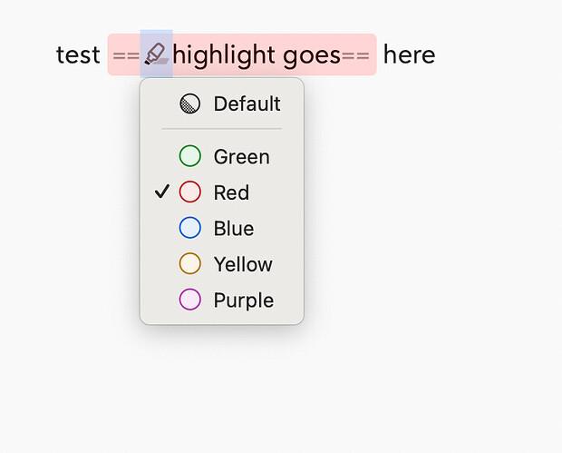Image resolution: width=562 pixels, height=453 pixels.
Task: Pick the Blue label in menu
Action: (234, 229)
